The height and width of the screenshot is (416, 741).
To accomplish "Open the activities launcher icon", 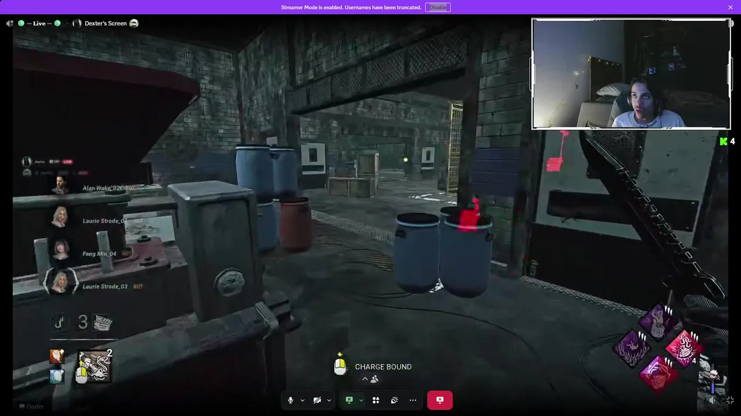I will pyautogui.click(x=376, y=400).
